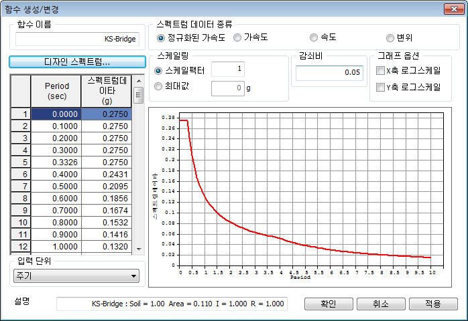Select the 최대값 scaling option

click(172, 86)
